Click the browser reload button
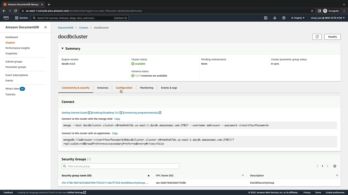This screenshot has width=348, height=195. (15, 11)
